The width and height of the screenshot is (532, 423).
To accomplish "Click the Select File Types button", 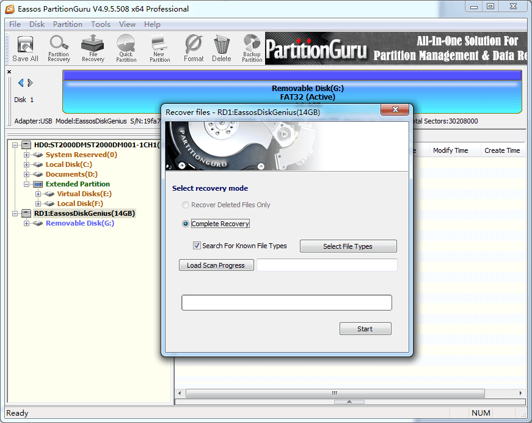I will point(348,246).
